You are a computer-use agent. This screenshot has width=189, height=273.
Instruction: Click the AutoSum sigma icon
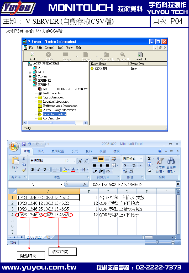pos(149,159)
